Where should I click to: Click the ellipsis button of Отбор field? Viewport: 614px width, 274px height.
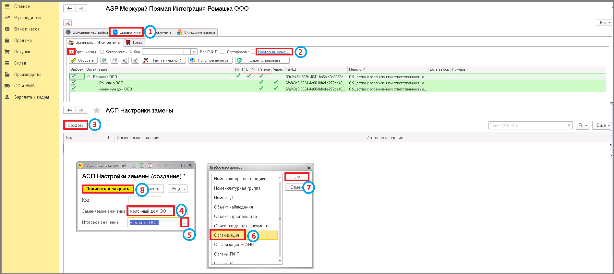187,52
